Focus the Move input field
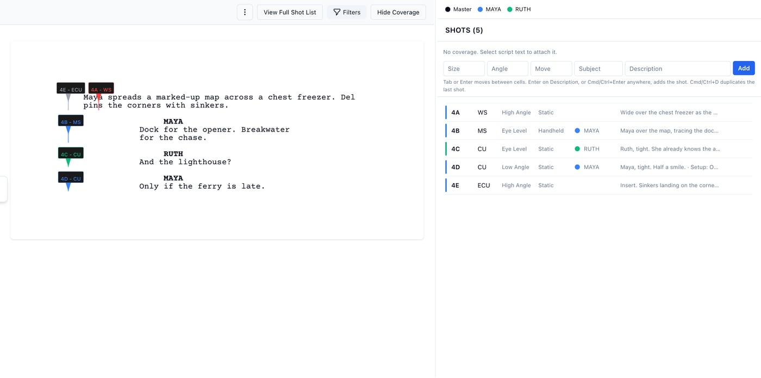This screenshot has width=761, height=378. pos(551,69)
